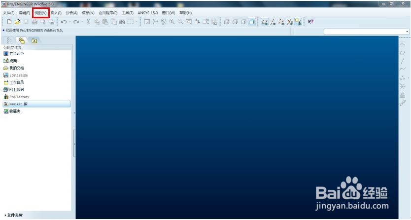Click the datum plane tool in right toolbar
411x220 pixels.
pyautogui.click(x=402, y=53)
